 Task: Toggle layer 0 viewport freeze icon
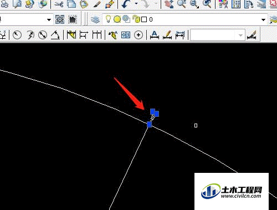(x=126, y=19)
